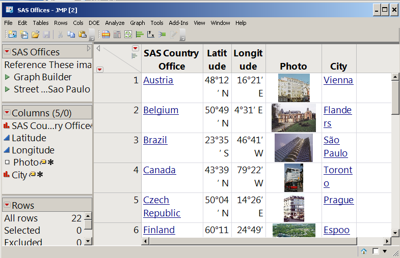The width and height of the screenshot is (400, 258).
Task: Follow the Vienna city link
Action: pos(338,80)
